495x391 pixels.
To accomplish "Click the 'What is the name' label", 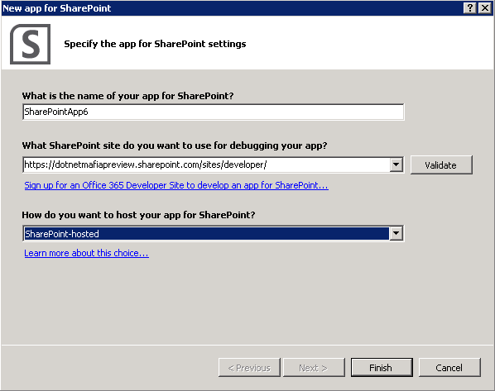I will (127, 96).
